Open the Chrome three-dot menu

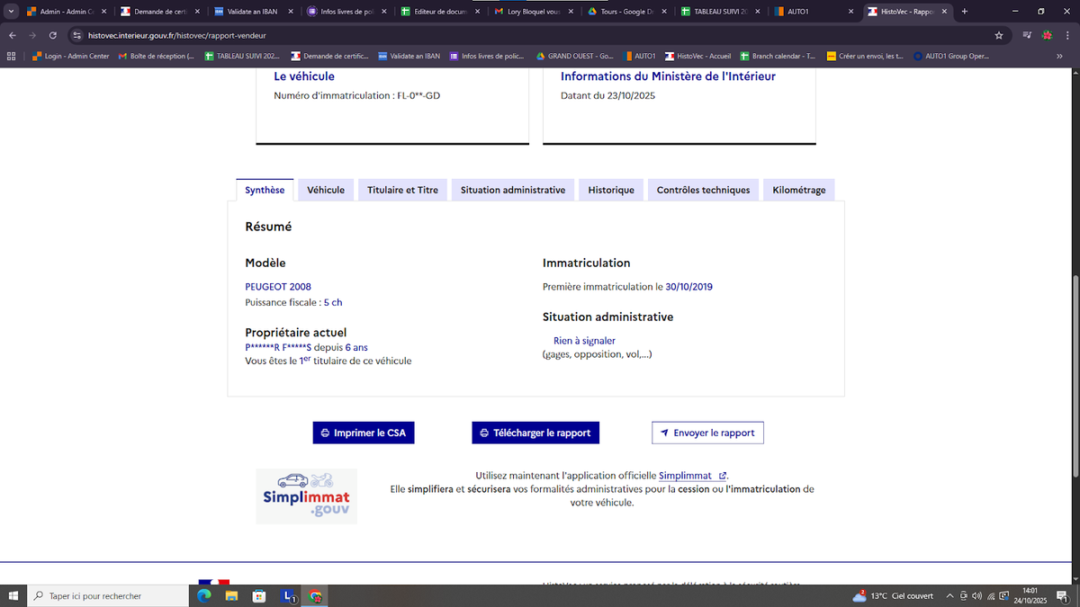tap(1066, 35)
